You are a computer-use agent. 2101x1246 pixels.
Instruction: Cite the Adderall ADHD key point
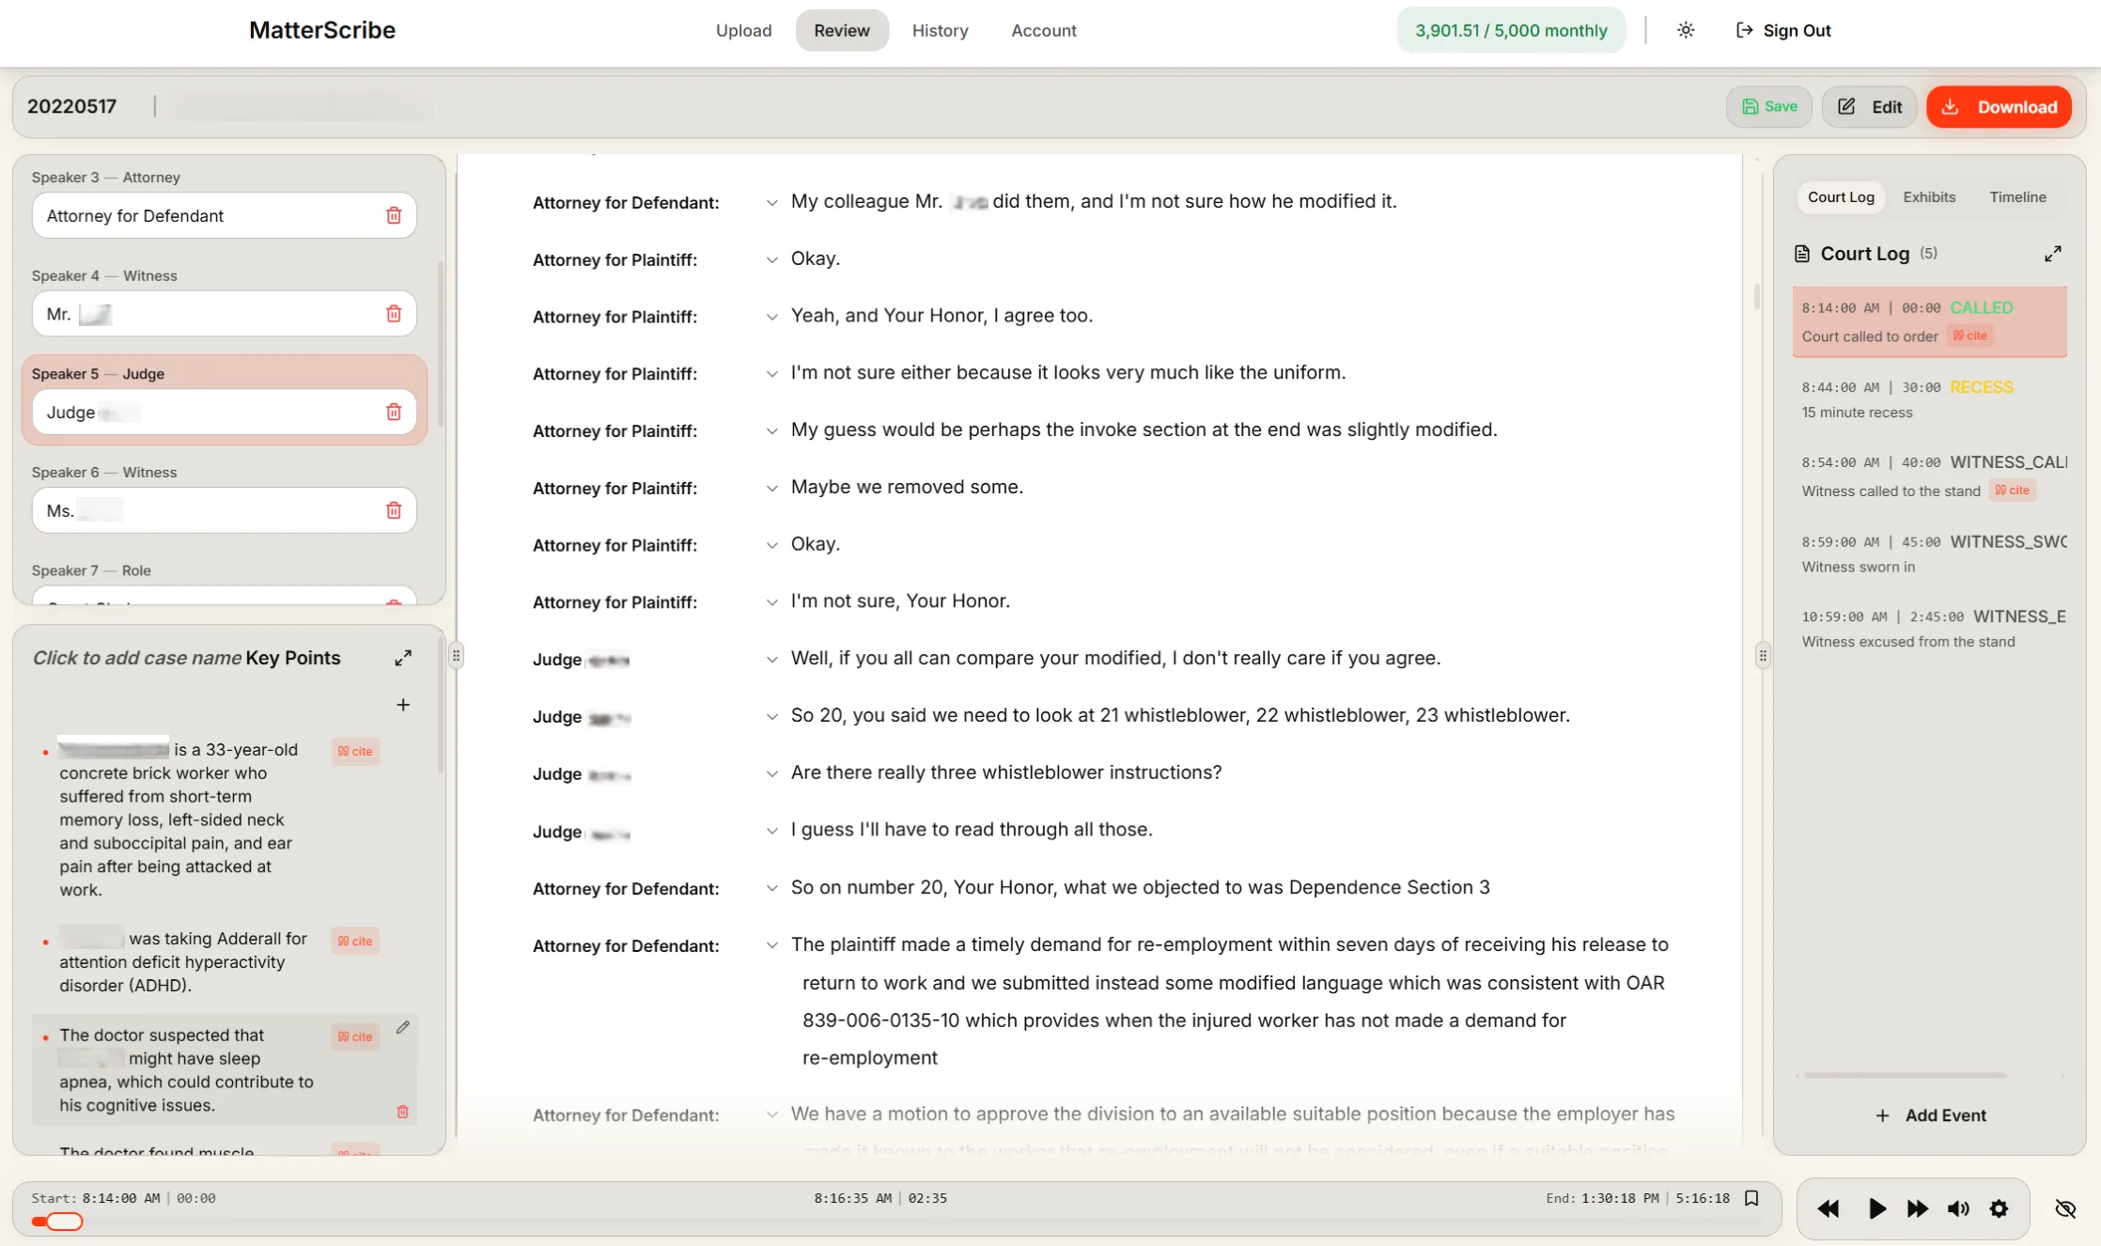point(355,941)
